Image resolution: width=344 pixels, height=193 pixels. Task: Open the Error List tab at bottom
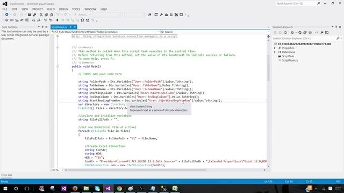tap(6, 175)
